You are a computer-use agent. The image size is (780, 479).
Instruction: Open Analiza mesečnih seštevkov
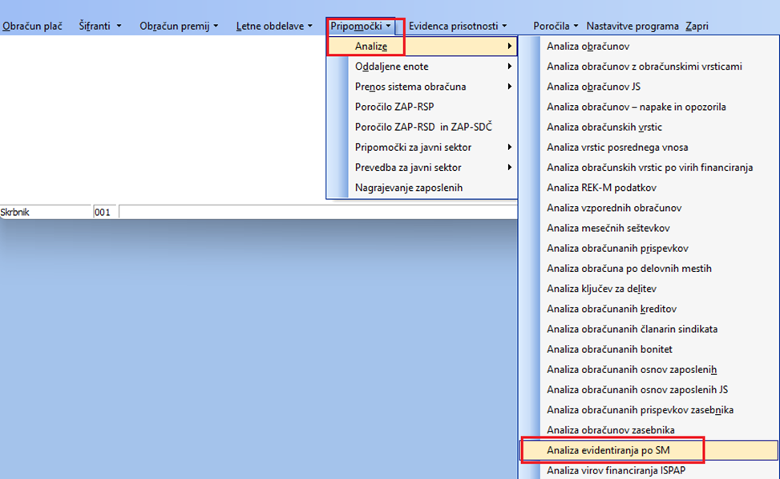point(649,228)
